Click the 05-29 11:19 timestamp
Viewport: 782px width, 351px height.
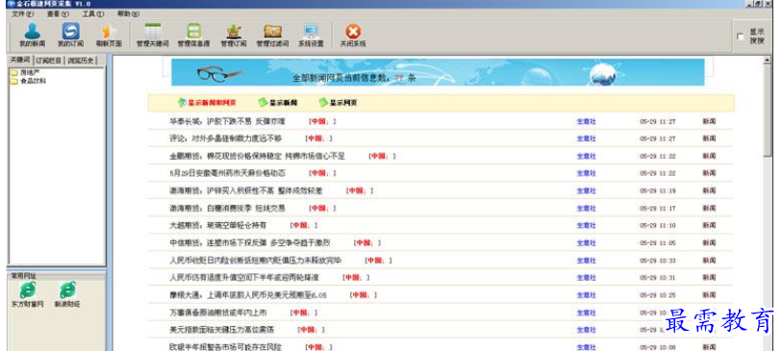pyautogui.click(x=657, y=191)
